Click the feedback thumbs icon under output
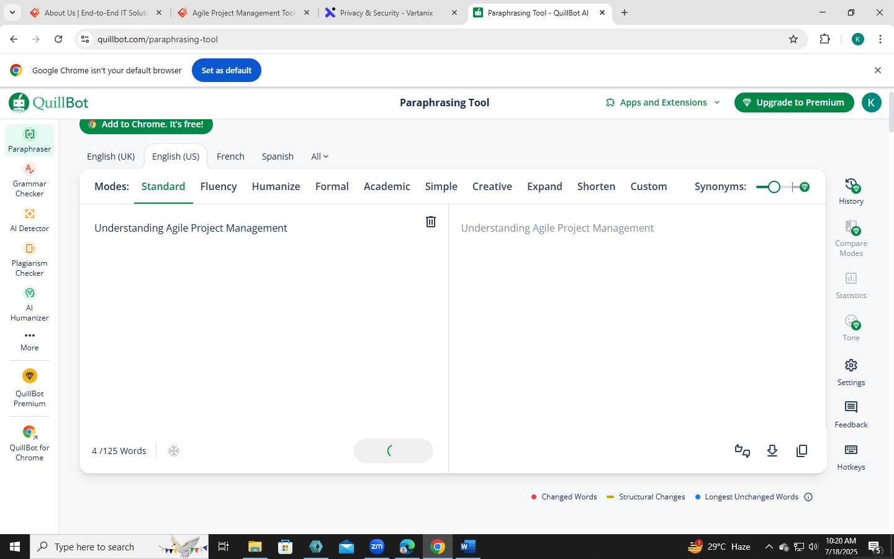 [743, 451]
